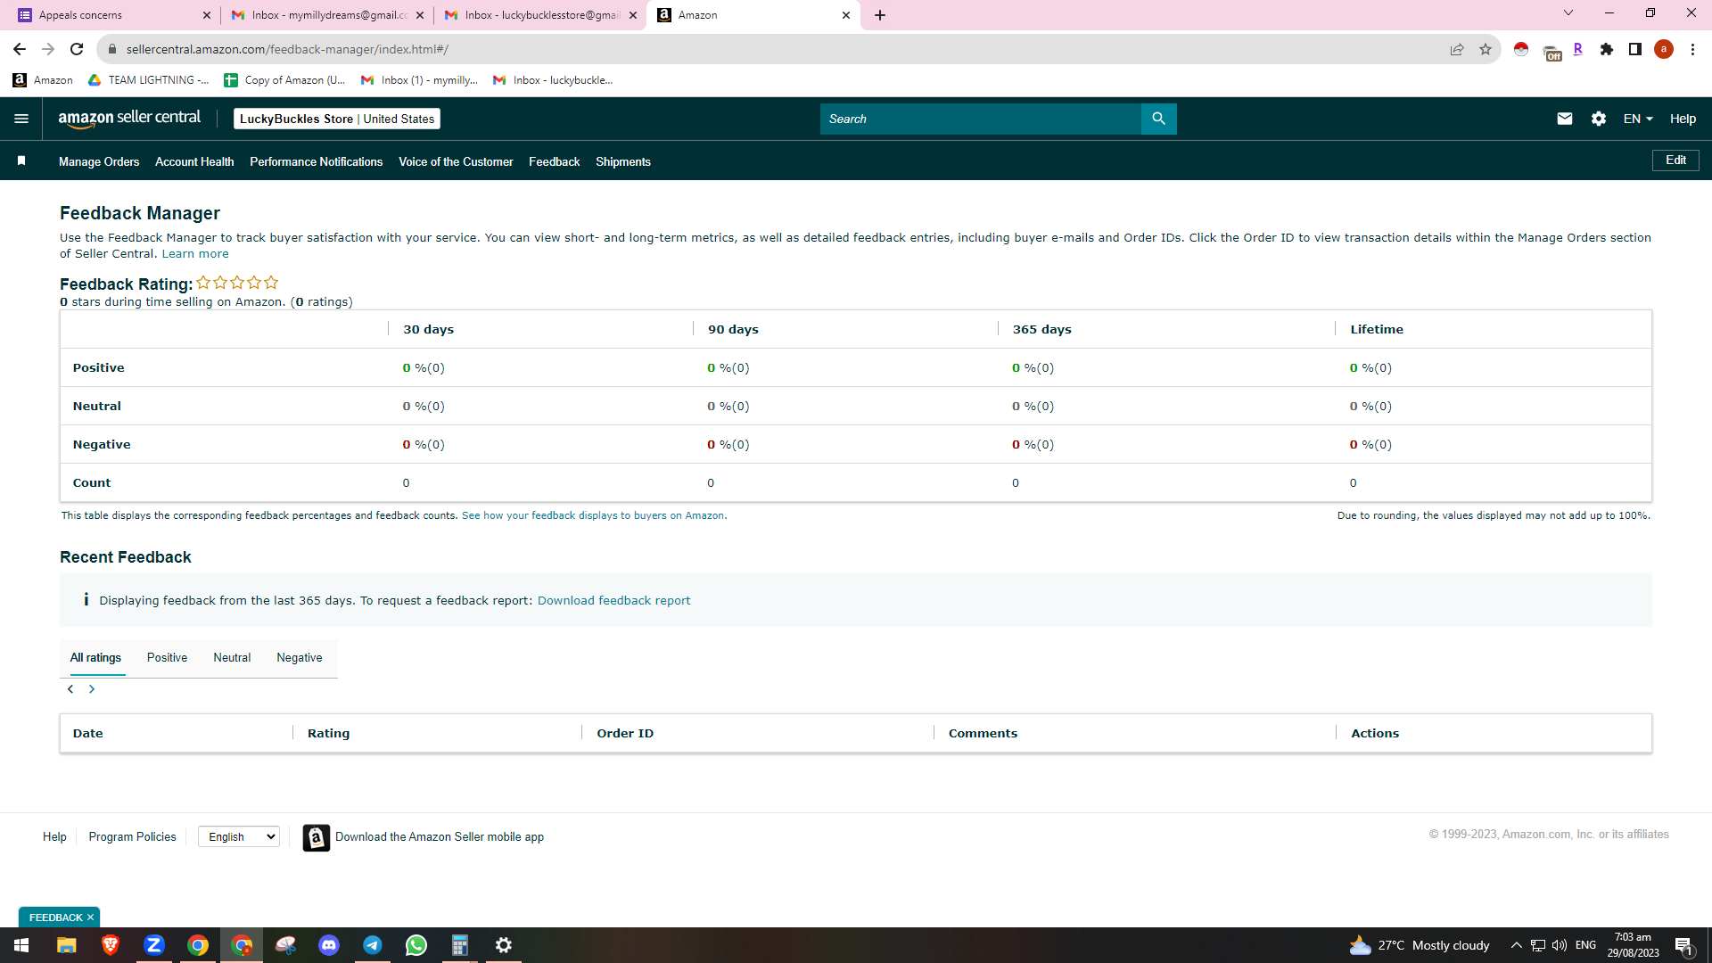Expand the EN language dropdown
1712x963 pixels.
coord(1638,119)
